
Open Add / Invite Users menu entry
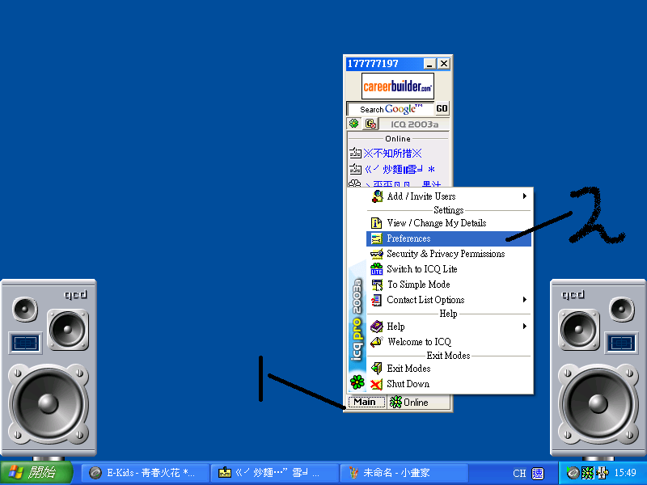449,196
